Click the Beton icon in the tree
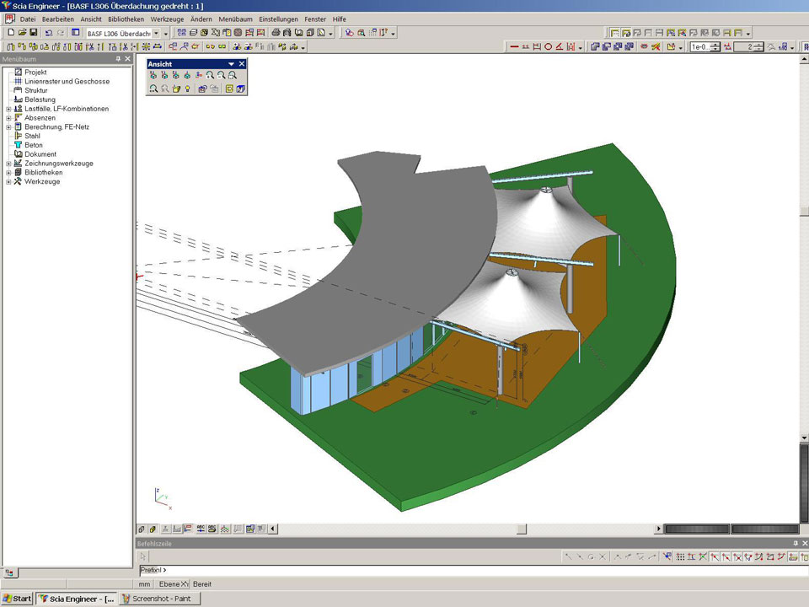 17,145
